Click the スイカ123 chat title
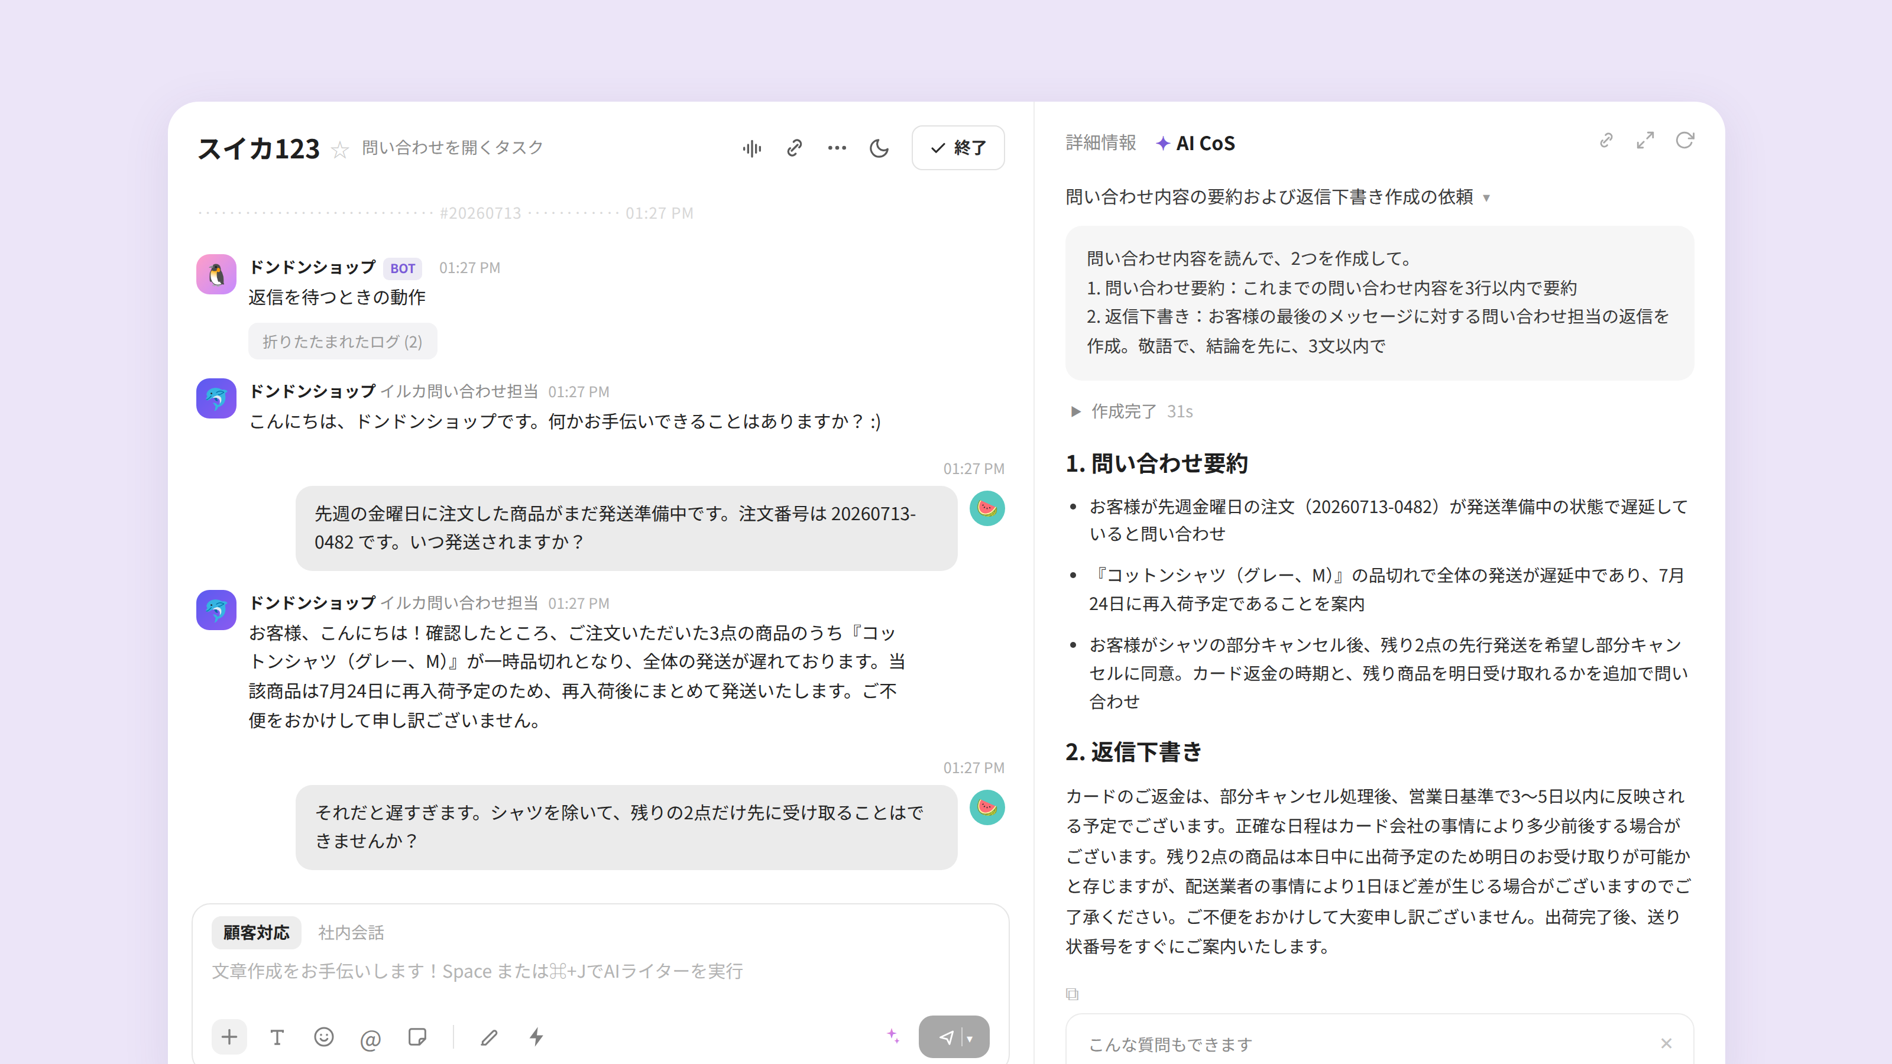The width and height of the screenshot is (1892, 1064). click(x=258, y=148)
